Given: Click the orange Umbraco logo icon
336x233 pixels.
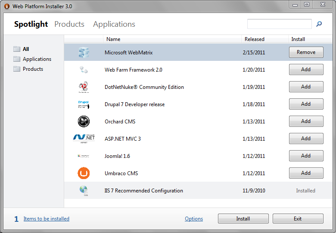Looking at the screenshot, I should [x=84, y=173].
